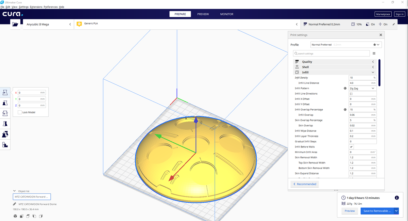Expand the Anycubic i3 Mega printer selector
Viewport: 408px width, 221px height.
pyautogui.click(x=48, y=24)
